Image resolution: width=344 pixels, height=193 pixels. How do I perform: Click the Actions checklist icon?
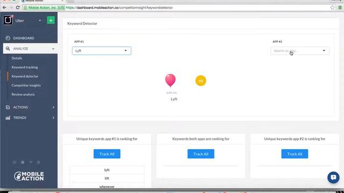(8, 107)
